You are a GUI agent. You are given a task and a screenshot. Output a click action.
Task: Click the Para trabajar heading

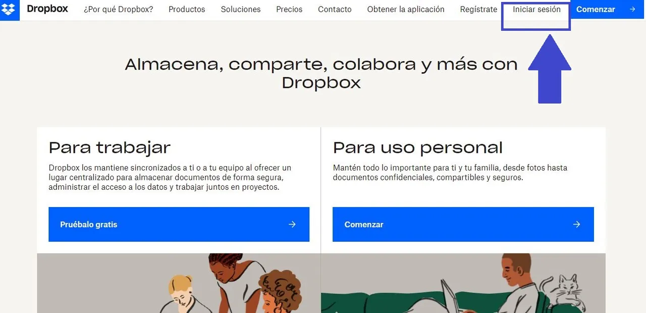[x=110, y=147]
